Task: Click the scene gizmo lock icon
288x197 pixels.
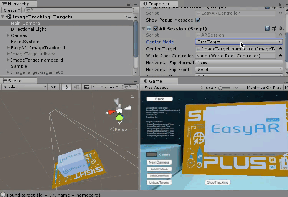Action: point(132,97)
